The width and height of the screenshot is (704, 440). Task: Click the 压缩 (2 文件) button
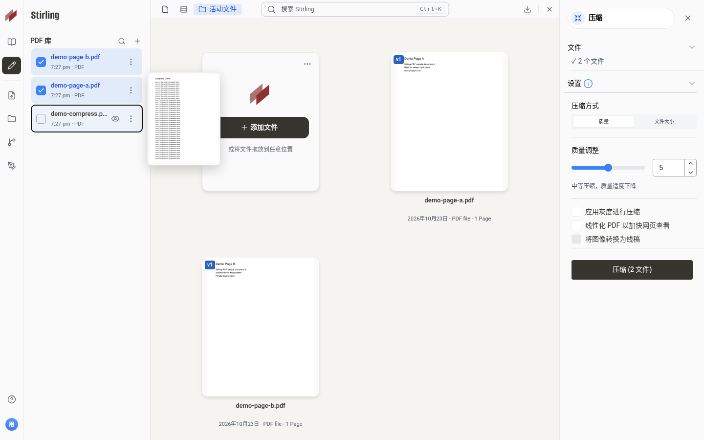point(632,270)
